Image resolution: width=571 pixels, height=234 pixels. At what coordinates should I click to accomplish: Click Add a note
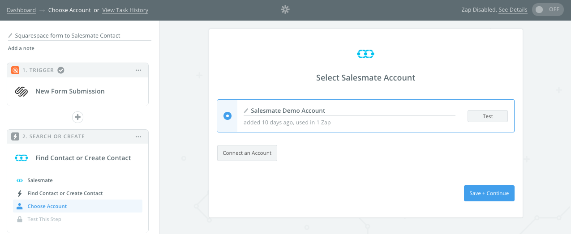click(x=21, y=48)
